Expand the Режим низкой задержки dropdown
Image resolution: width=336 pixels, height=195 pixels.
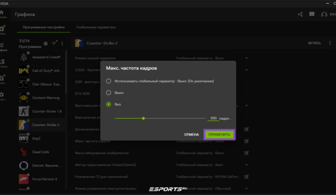coord(246,58)
